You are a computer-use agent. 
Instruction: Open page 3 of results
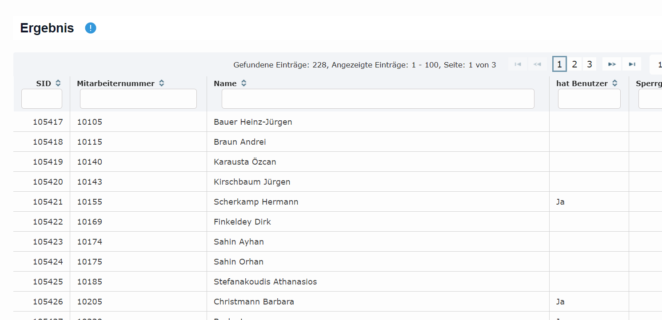[589, 64]
